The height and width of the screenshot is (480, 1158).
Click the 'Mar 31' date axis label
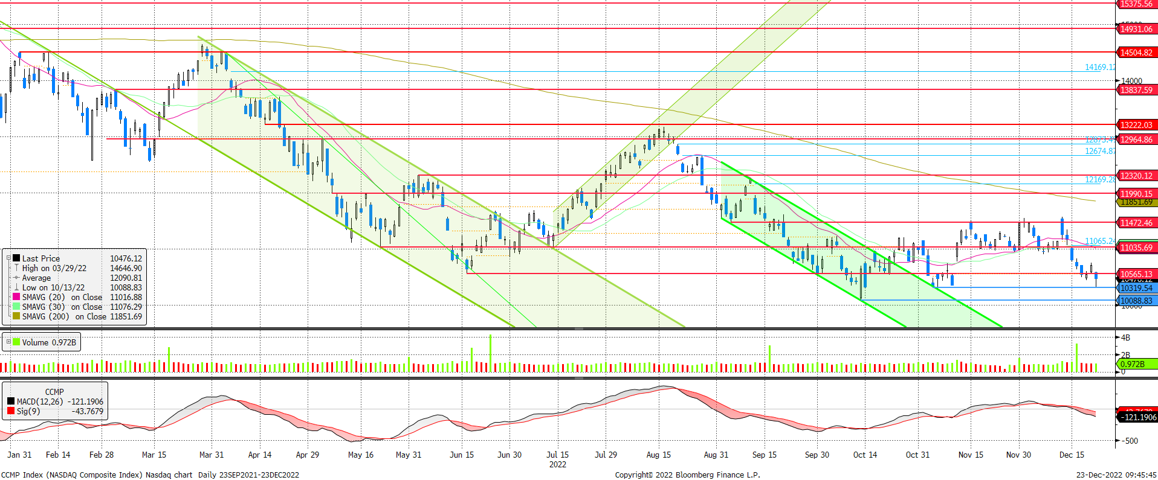212,455
